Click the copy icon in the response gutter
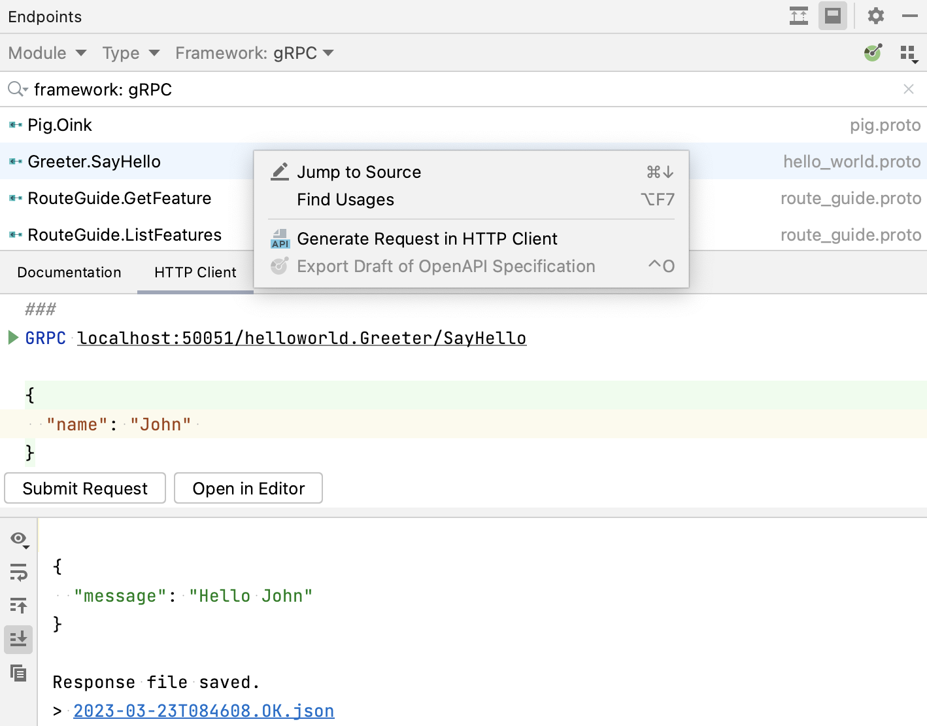 (18, 673)
